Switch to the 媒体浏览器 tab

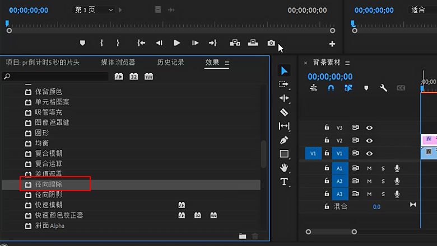click(x=118, y=62)
